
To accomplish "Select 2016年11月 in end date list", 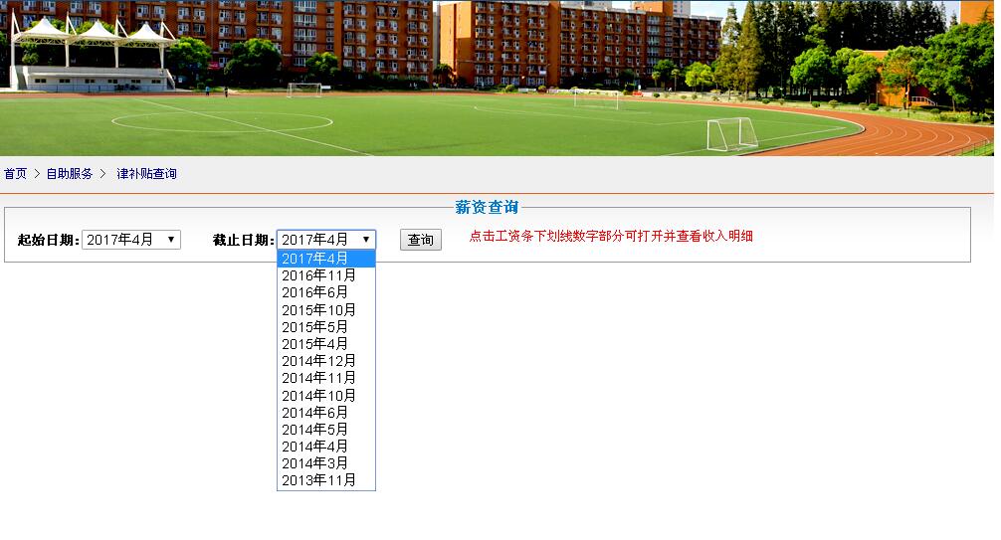I will tap(326, 275).
